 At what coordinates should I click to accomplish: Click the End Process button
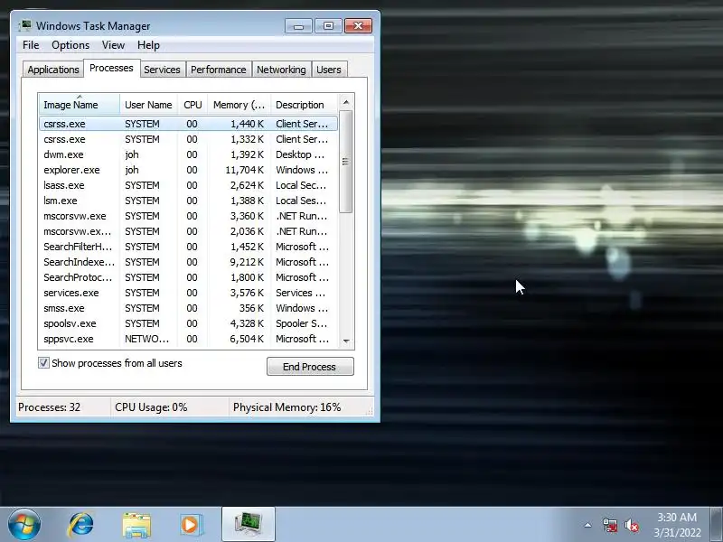click(x=310, y=367)
